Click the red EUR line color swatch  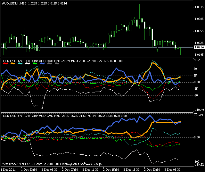(5, 63)
